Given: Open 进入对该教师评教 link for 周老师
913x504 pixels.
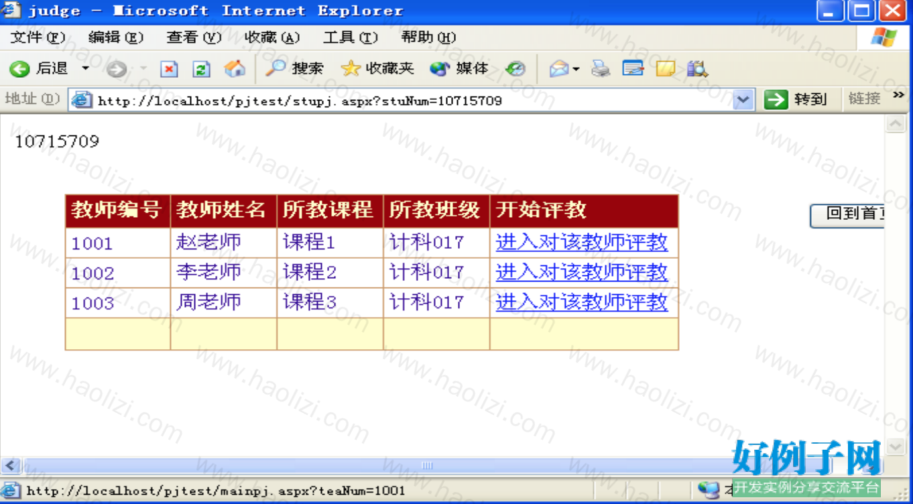Looking at the screenshot, I should pos(581,303).
